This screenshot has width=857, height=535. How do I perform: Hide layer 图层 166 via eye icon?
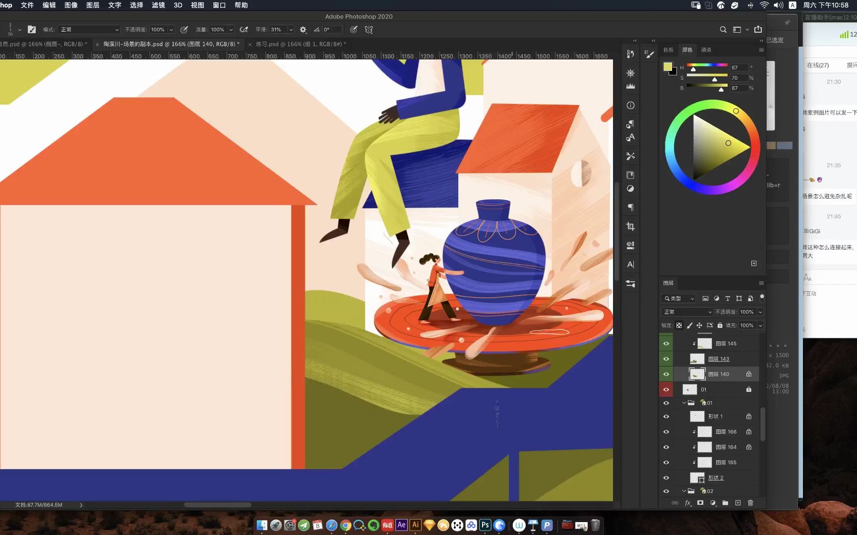(666, 432)
